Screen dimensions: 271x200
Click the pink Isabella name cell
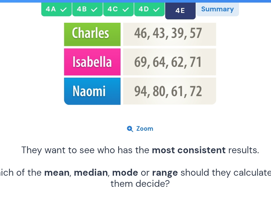[x=92, y=63]
